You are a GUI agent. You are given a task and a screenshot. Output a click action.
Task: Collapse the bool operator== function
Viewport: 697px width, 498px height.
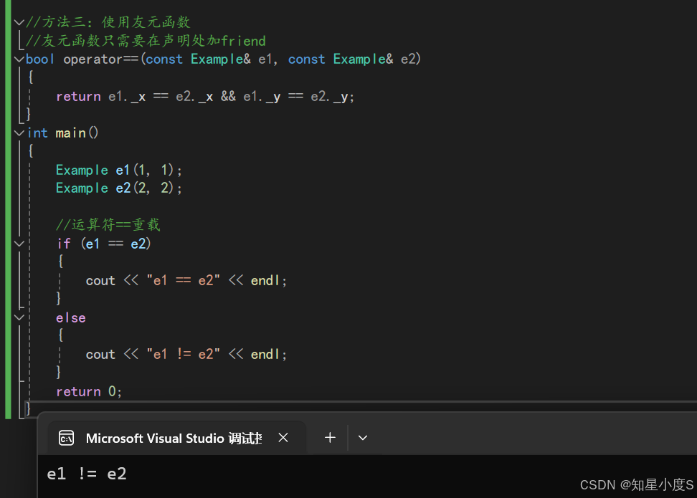coord(19,59)
